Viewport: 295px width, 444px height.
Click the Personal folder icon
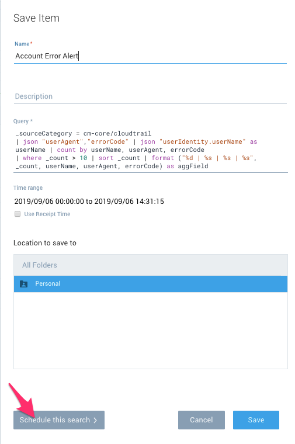point(24,284)
